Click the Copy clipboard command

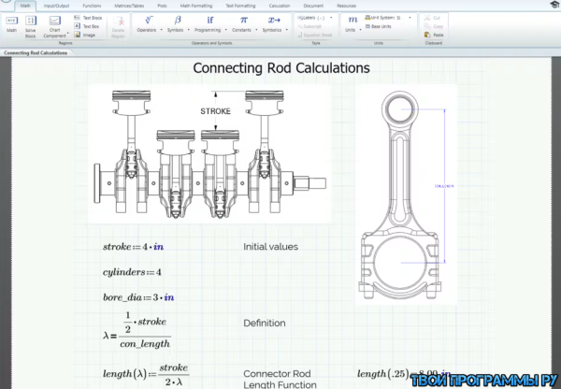[434, 26]
